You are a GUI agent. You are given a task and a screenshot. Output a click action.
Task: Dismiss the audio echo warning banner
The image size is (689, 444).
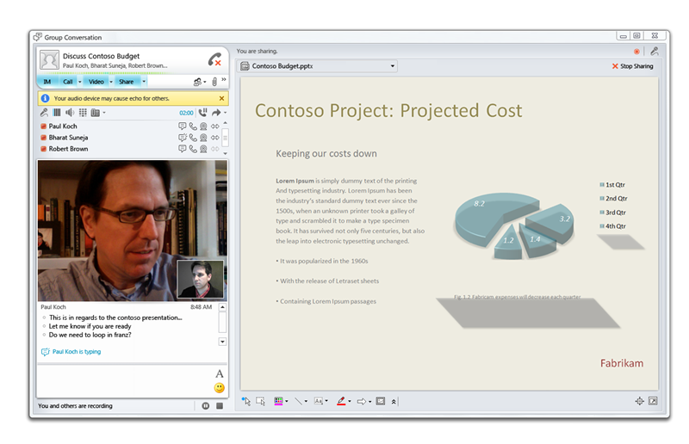[x=222, y=99]
